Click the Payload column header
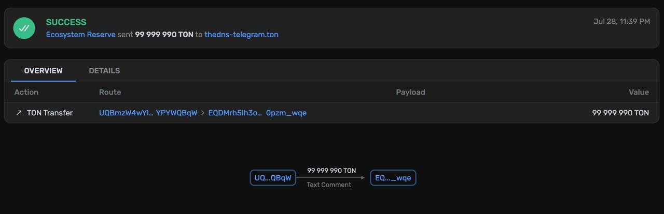This screenshot has width=664, height=214. pos(410,92)
